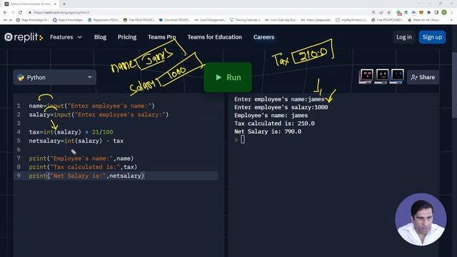
Task: Click console output 'Tax calculated is: 210.0'
Action: pyautogui.click(x=274, y=124)
